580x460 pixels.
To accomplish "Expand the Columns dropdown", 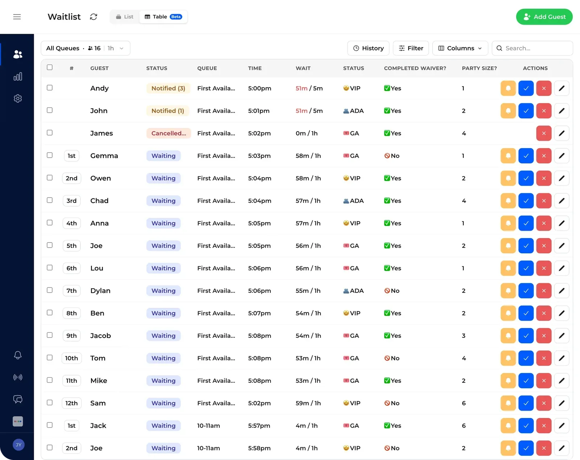I will [x=460, y=48].
